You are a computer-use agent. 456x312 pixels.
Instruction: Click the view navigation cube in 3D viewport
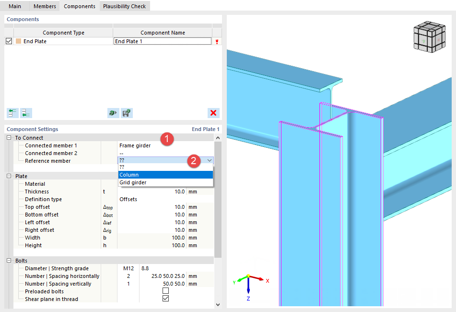(430, 36)
